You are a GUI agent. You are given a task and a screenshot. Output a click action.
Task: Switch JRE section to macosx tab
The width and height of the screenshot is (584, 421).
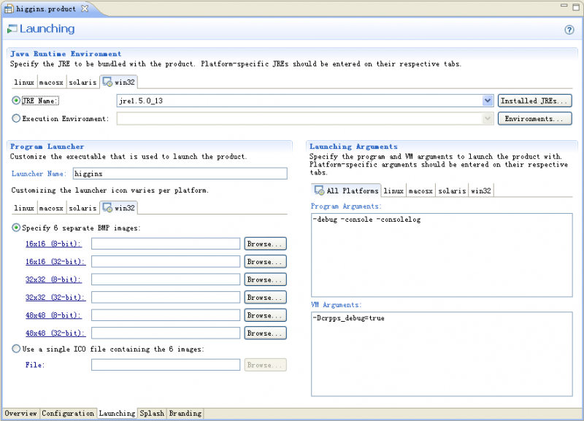pos(51,82)
